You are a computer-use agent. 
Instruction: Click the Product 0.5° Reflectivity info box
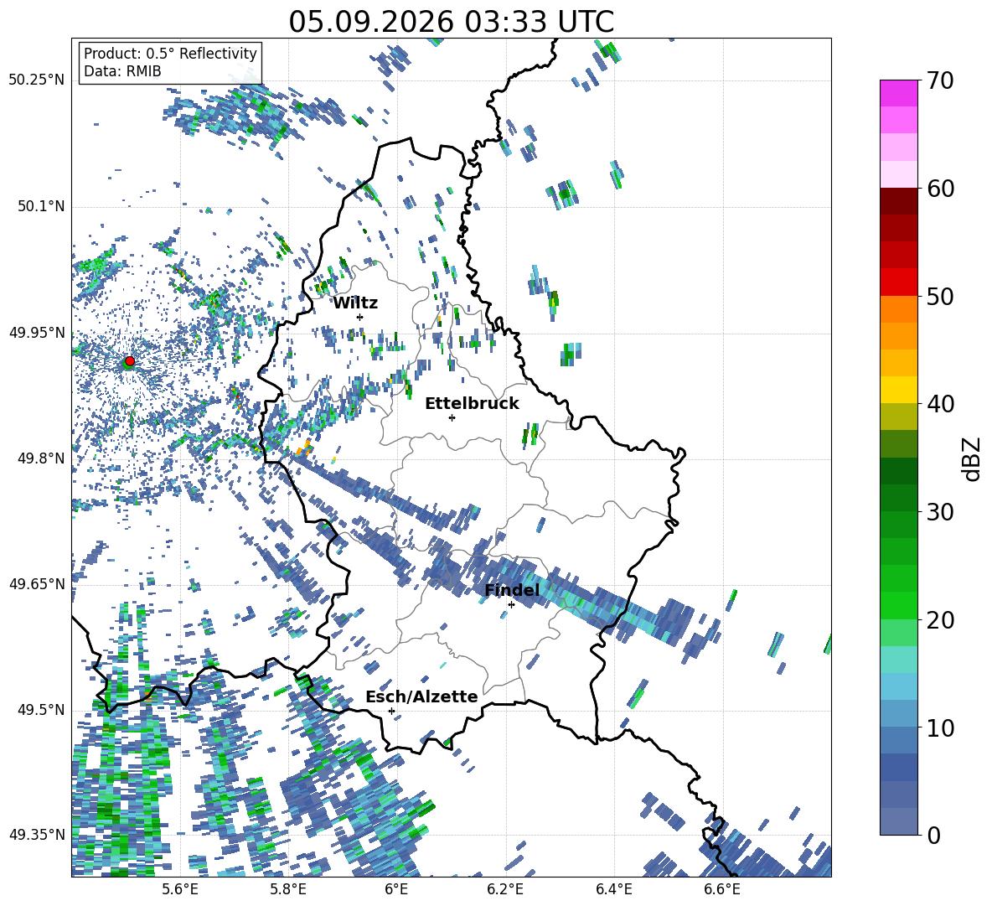[170, 62]
